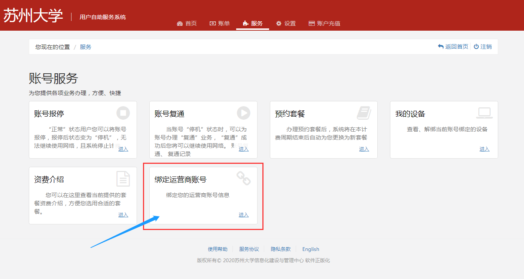
Task: Click the laptop icon on 我的设备 card
Action: pos(484,113)
